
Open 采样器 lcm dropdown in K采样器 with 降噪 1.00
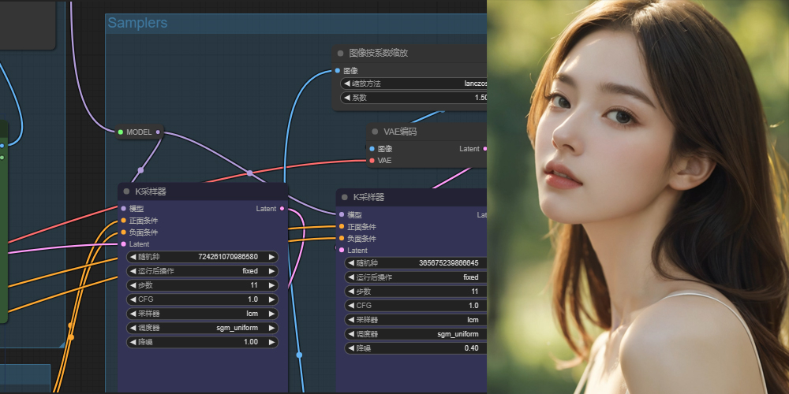(202, 314)
